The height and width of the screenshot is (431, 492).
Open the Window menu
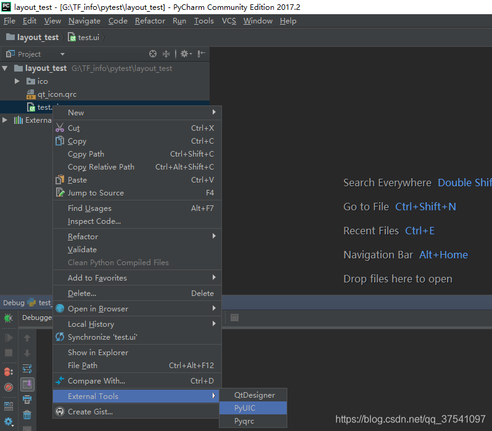click(258, 21)
